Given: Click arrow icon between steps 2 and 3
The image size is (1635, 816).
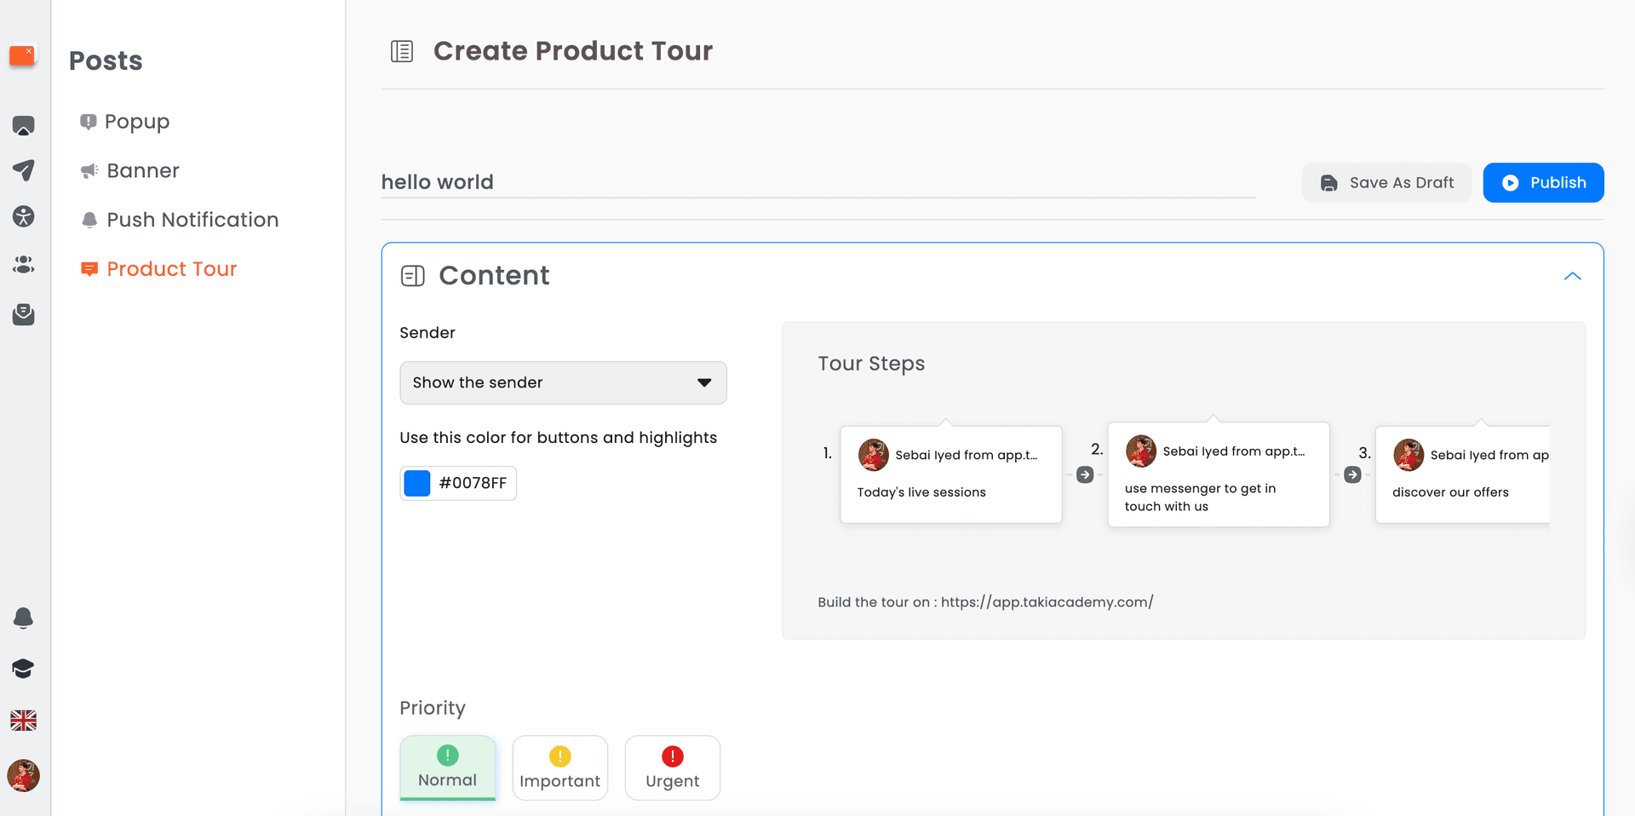Looking at the screenshot, I should [1352, 474].
